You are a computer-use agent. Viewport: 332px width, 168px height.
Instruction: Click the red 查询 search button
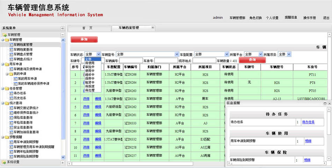[250, 60]
